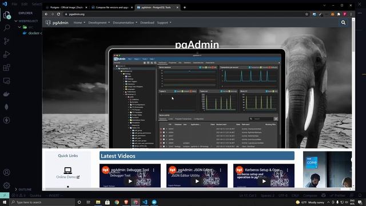The image size is (366, 206).
Task: Open options for the Debugger Tool video
Action: pos(154,171)
